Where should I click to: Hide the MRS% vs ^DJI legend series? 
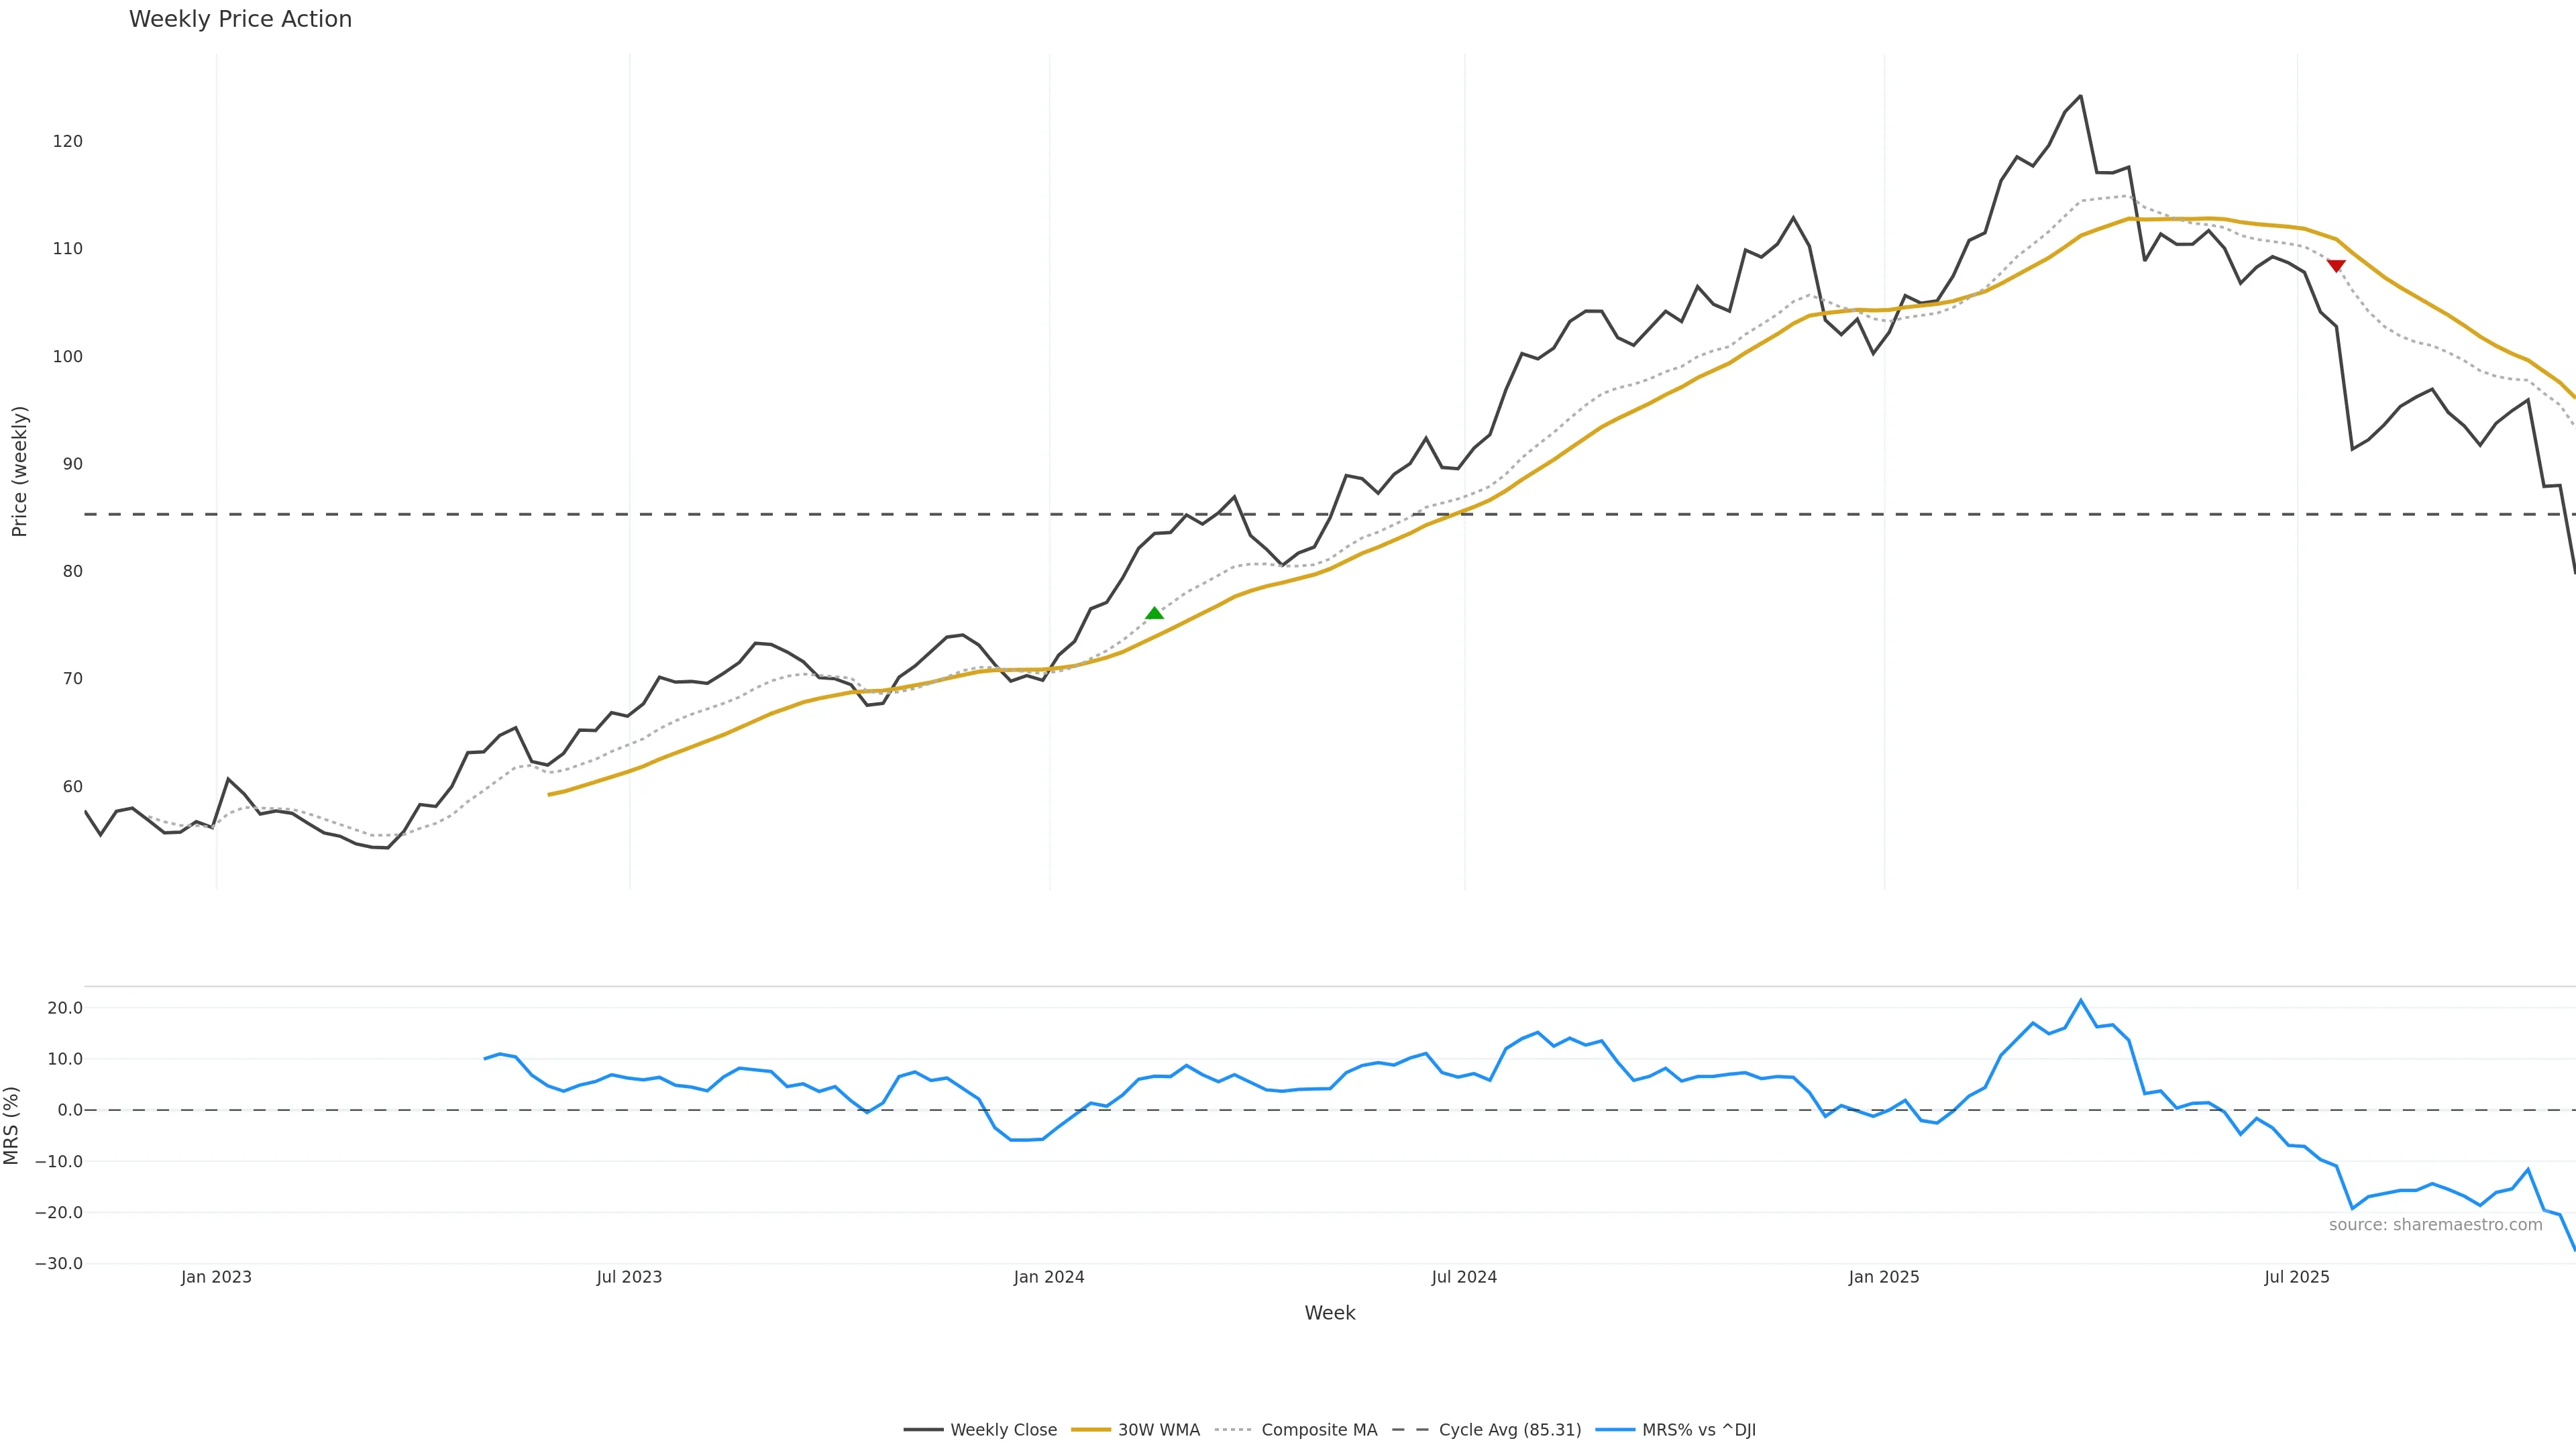(1698, 1430)
